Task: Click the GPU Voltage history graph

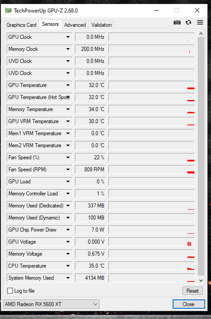Action: pyautogui.click(x=152, y=242)
